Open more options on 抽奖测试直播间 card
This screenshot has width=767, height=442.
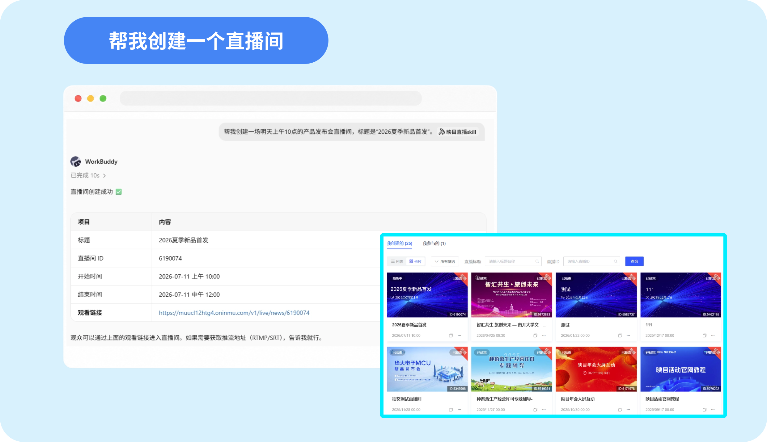(x=460, y=410)
